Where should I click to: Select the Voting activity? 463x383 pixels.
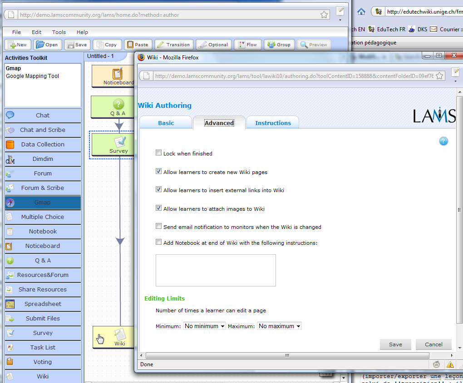click(43, 362)
